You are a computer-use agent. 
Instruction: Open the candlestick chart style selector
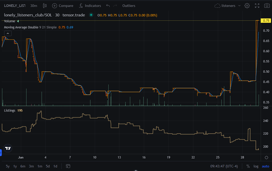click(x=45, y=6)
